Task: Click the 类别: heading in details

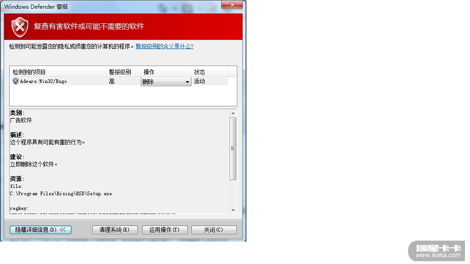Action: (17, 113)
